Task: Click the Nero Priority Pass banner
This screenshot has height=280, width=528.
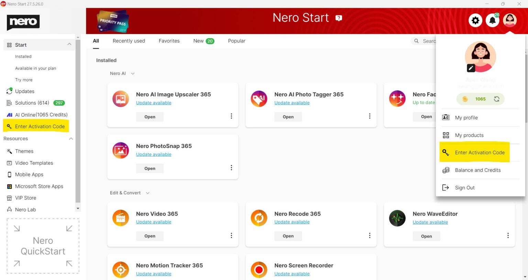Action: coord(113,21)
